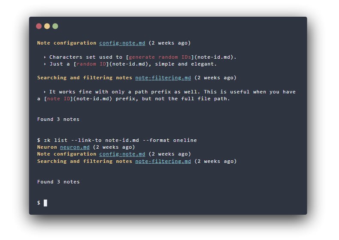
Task: Click the "$" prompt on the last line
Action: click(39, 203)
